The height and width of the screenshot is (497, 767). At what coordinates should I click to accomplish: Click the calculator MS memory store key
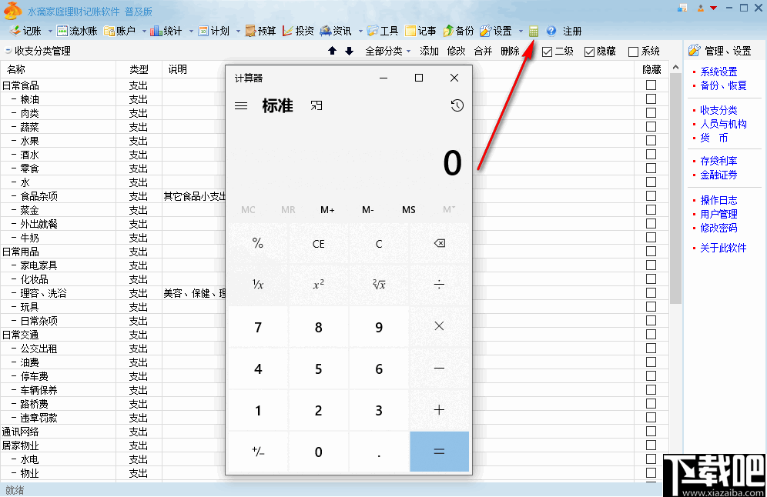[x=408, y=210]
